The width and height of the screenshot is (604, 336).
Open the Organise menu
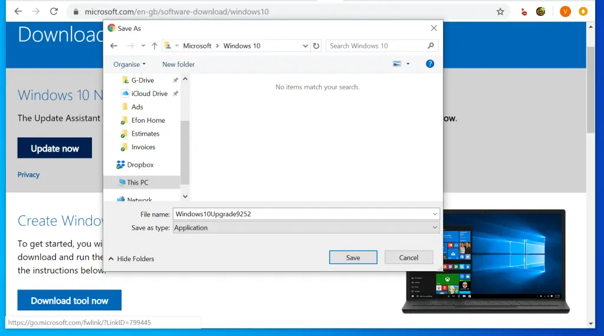129,64
